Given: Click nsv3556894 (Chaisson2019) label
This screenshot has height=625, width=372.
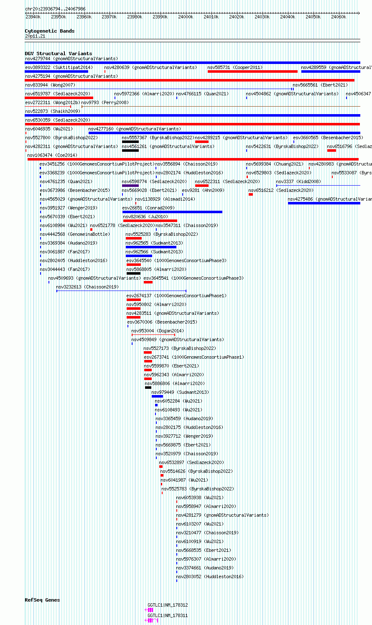Looking at the screenshot, I should [x=186, y=164].
